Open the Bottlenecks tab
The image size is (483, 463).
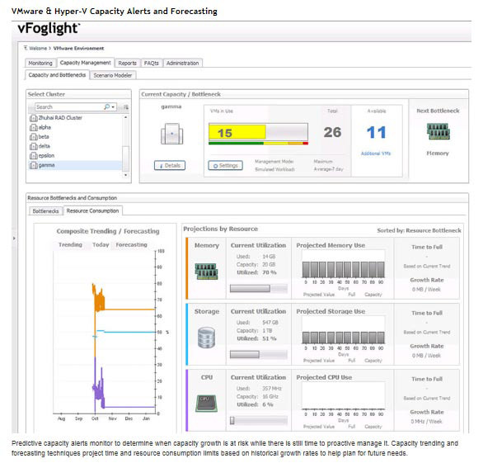[45, 211]
